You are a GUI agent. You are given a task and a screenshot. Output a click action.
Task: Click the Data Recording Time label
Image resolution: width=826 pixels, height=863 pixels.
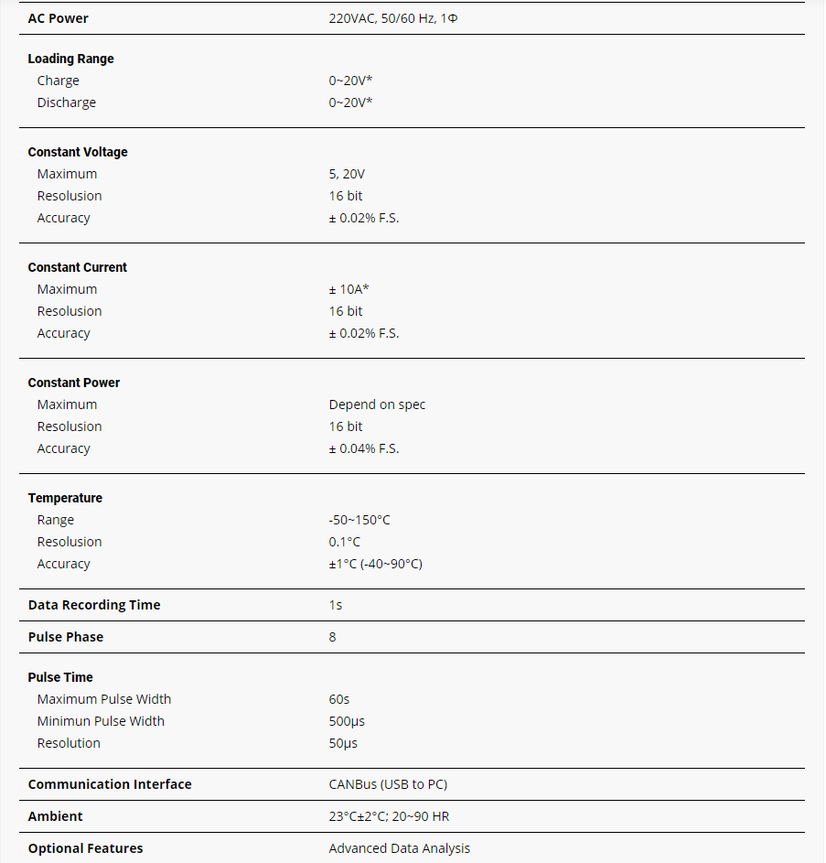[x=94, y=605]
